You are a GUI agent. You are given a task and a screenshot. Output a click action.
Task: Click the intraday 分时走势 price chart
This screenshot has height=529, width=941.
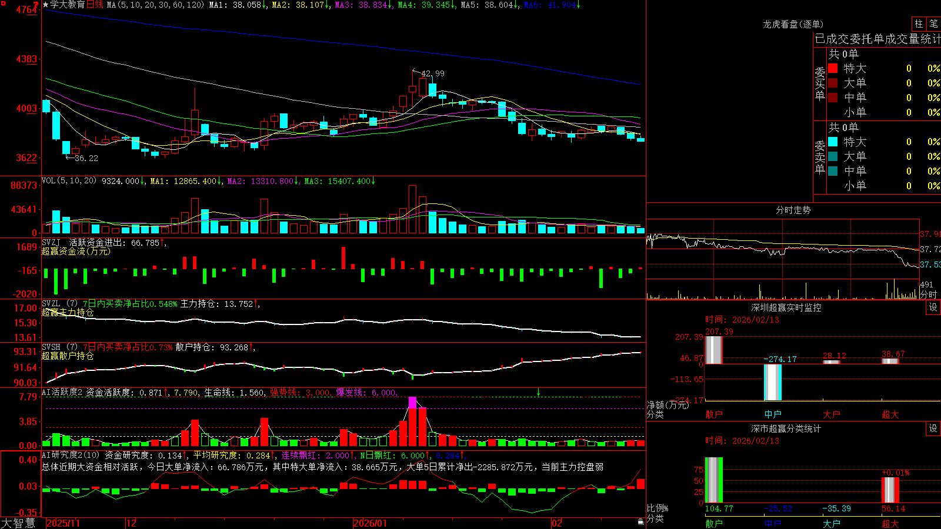783,249
